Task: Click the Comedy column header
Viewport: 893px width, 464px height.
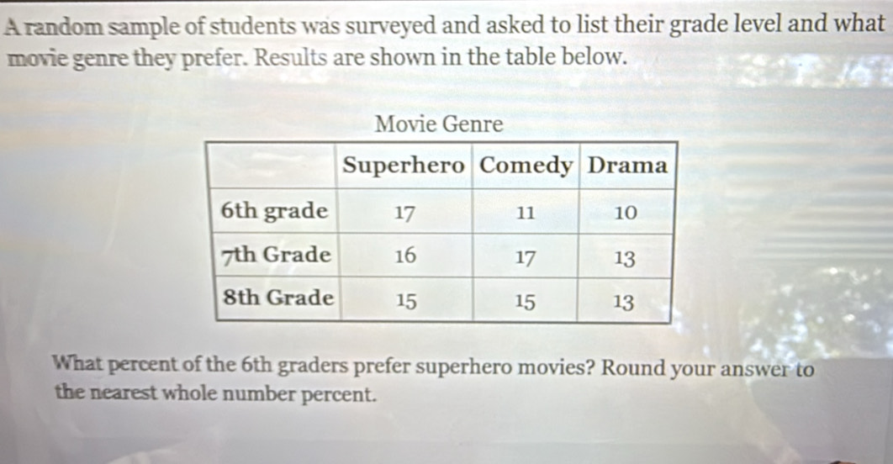Action: [526, 166]
